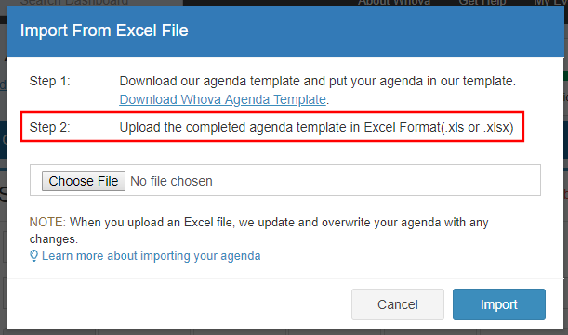Image resolution: width=568 pixels, height=335 pixels.
Task: Click the blue dialog header bar
Action: point(285,32)
